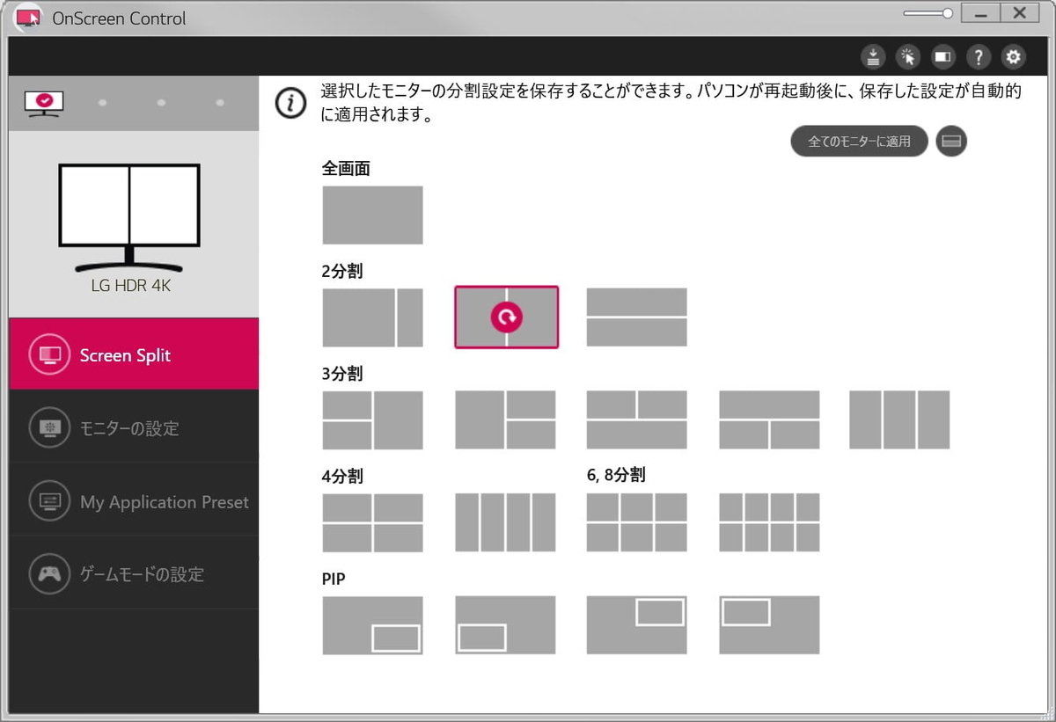
Task: Click the LG HDR 4K label
Action: coord(131,286)
